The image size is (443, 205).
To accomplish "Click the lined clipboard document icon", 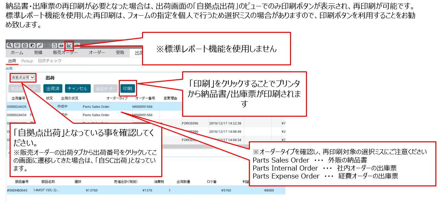I will point(54,45).
